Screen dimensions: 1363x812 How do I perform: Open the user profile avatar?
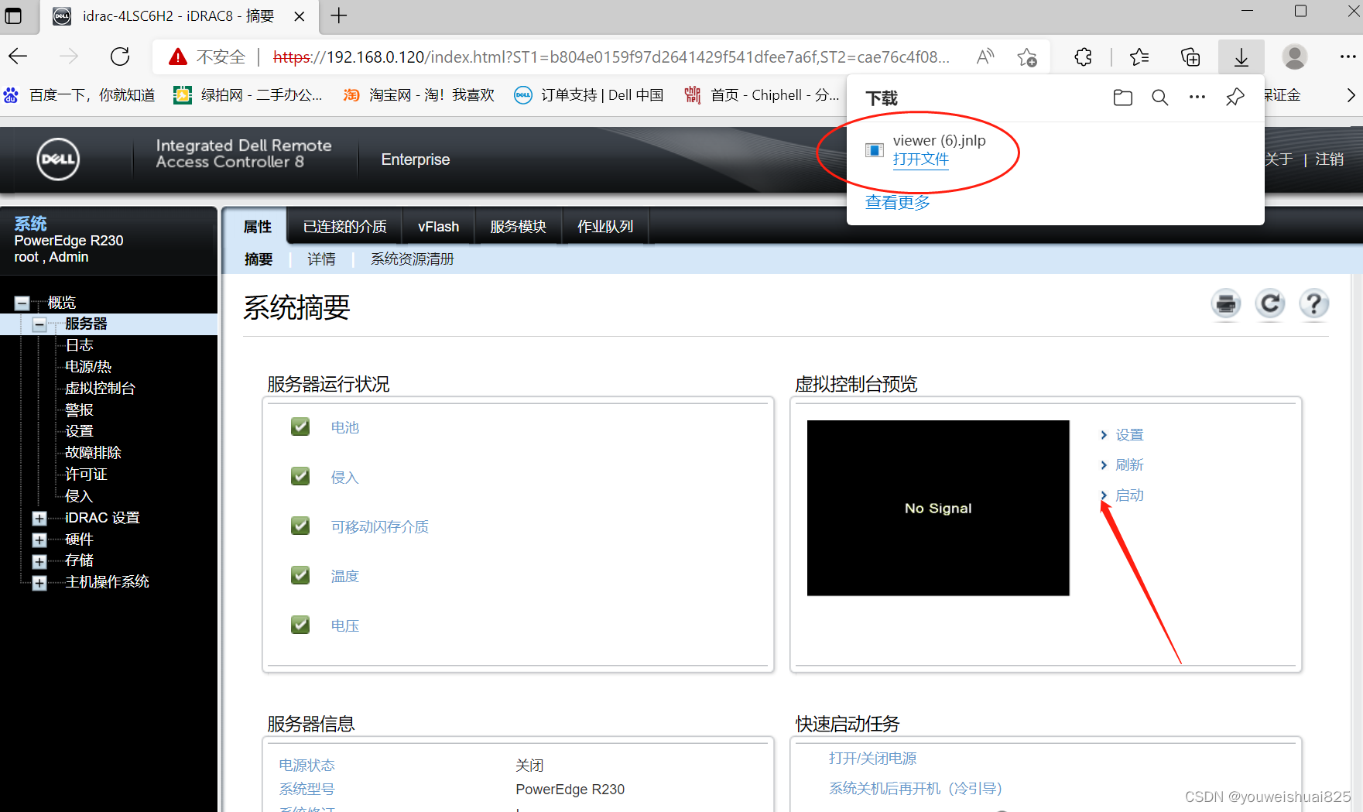[1295, 57]
